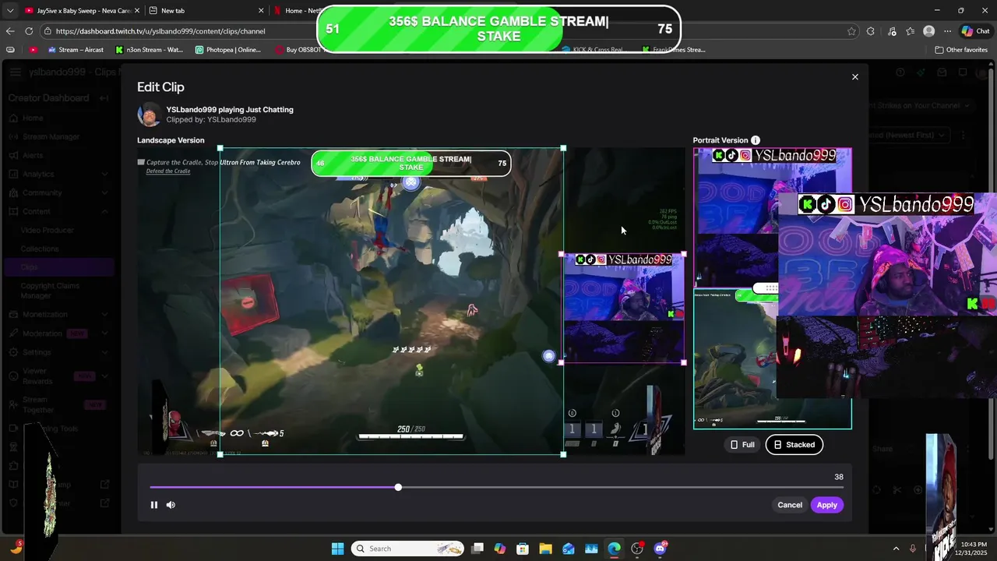Open the Windows Start menu
Image resolution: width=997 pixels, height=561 pixels.
pos(338,549)
